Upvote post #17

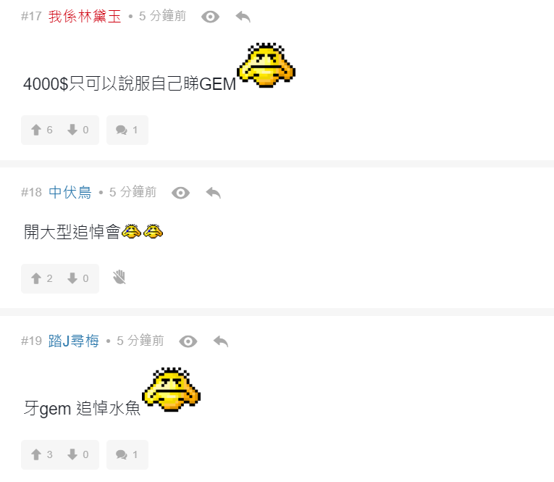coord(42,130)
